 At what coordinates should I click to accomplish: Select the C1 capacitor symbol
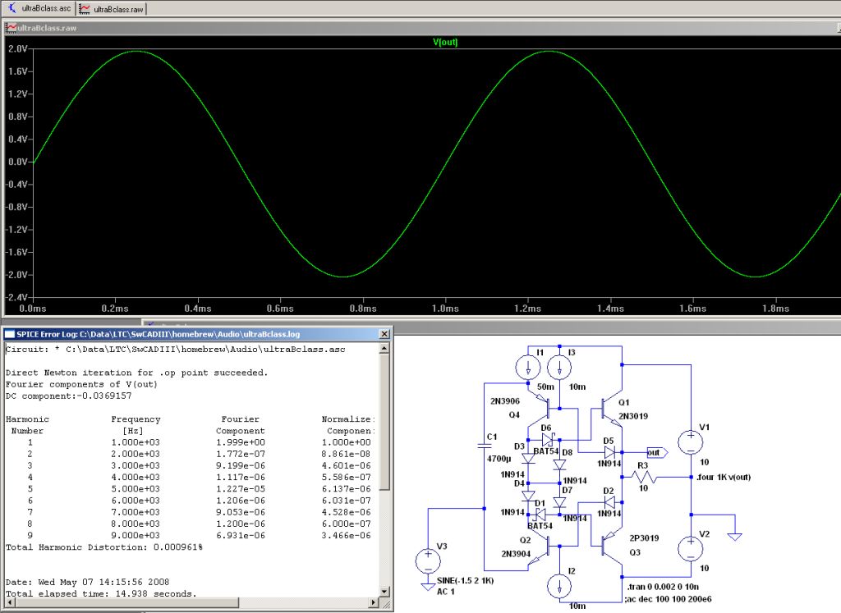click(x=485, y=446)
